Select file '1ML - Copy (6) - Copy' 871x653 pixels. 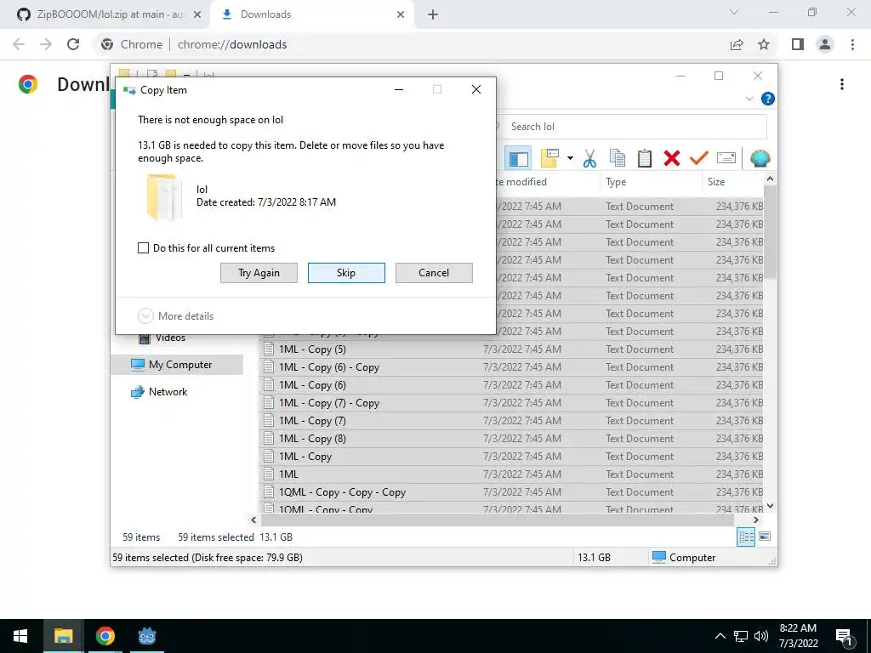click(329, 367)
